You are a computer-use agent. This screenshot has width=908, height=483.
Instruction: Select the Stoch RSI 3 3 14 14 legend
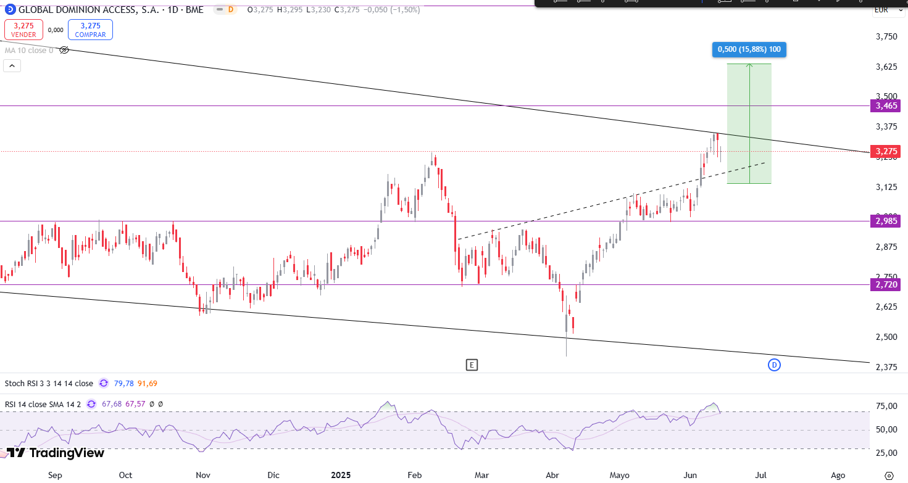[x=49, y=384]
